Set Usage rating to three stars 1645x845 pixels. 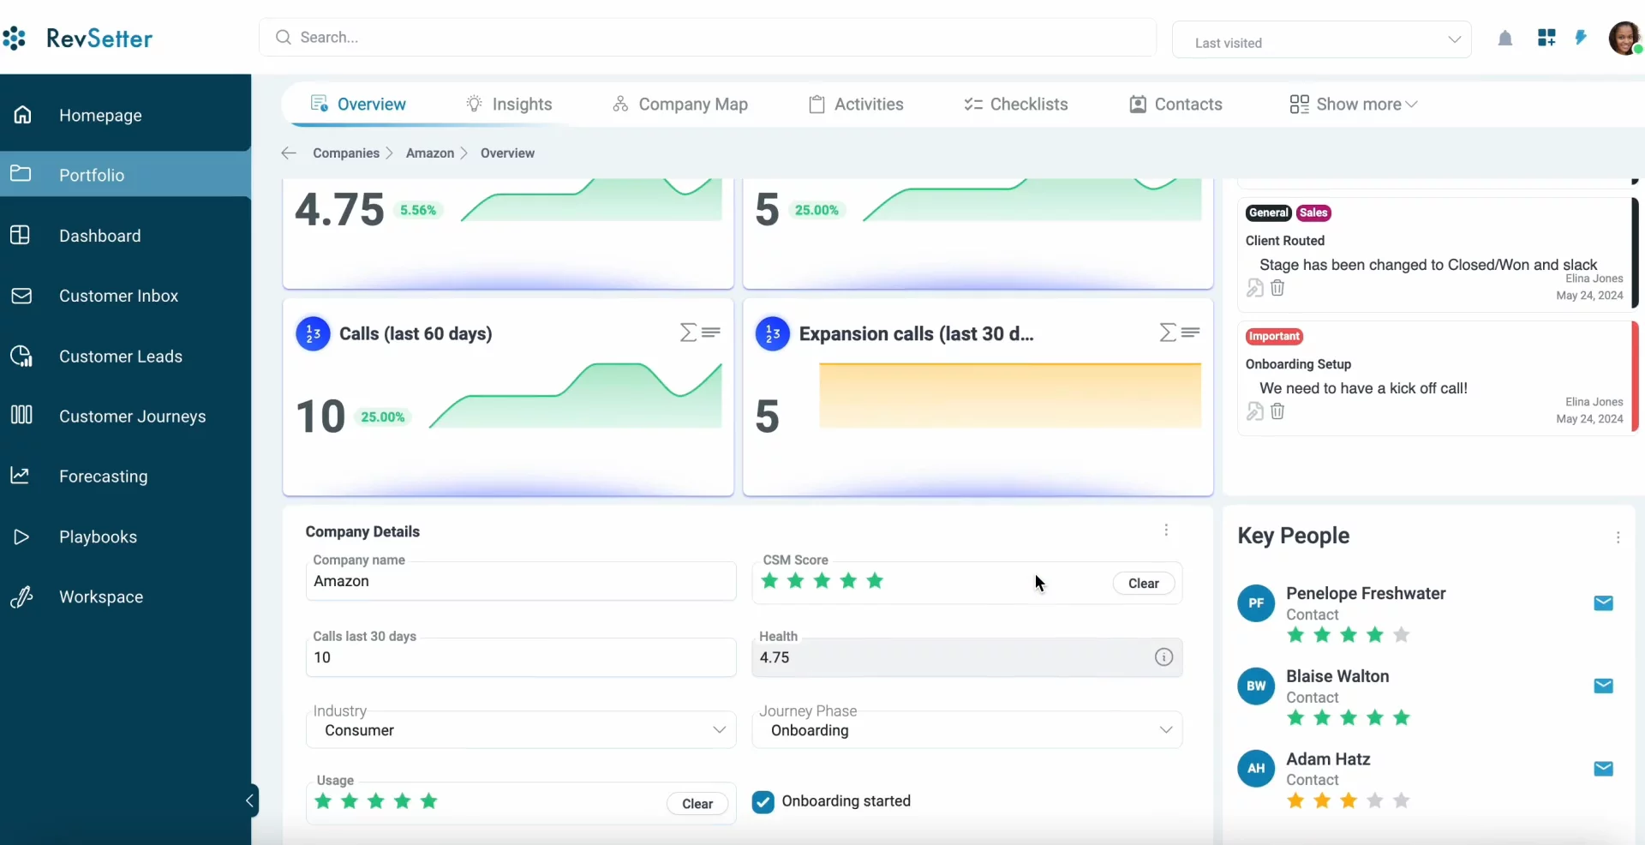point(376,801)
